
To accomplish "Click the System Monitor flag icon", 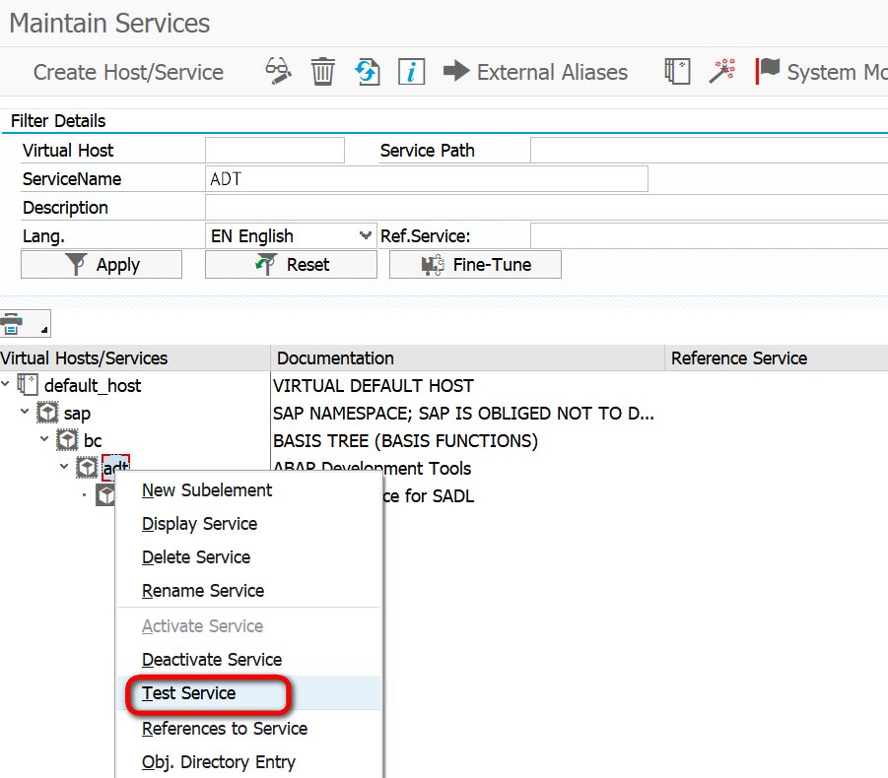I will [768, 71].
